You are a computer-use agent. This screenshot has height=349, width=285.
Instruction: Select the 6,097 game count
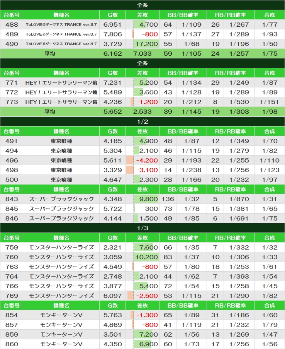pyautogui.click(x=112, y=296)
